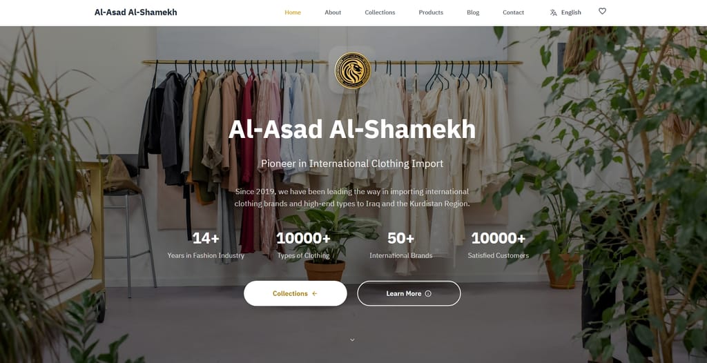Go to the About page
This screenshot has height=363, width=707.
tap(333, 12)
